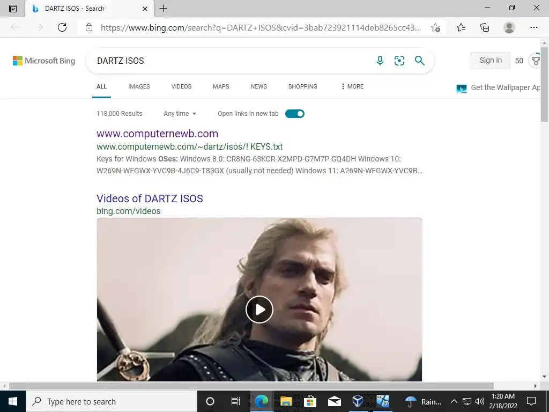Click the magnifier search button in Bing box
This screenshot has height=412, width=549.
(419, 61)
